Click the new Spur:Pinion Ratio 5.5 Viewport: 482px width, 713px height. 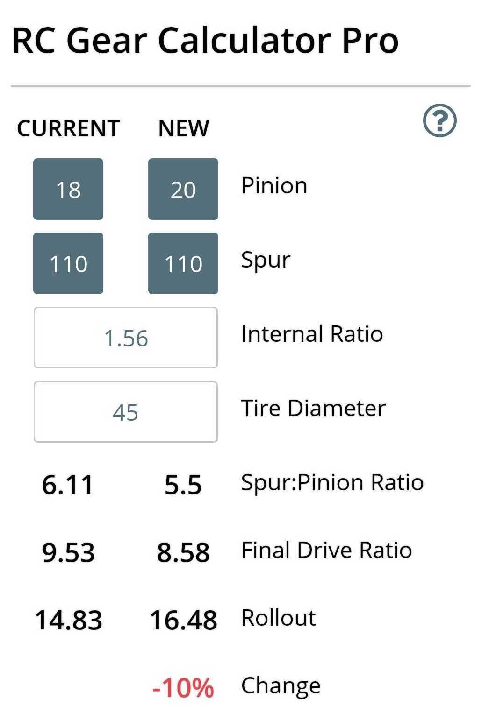[183, 484]
